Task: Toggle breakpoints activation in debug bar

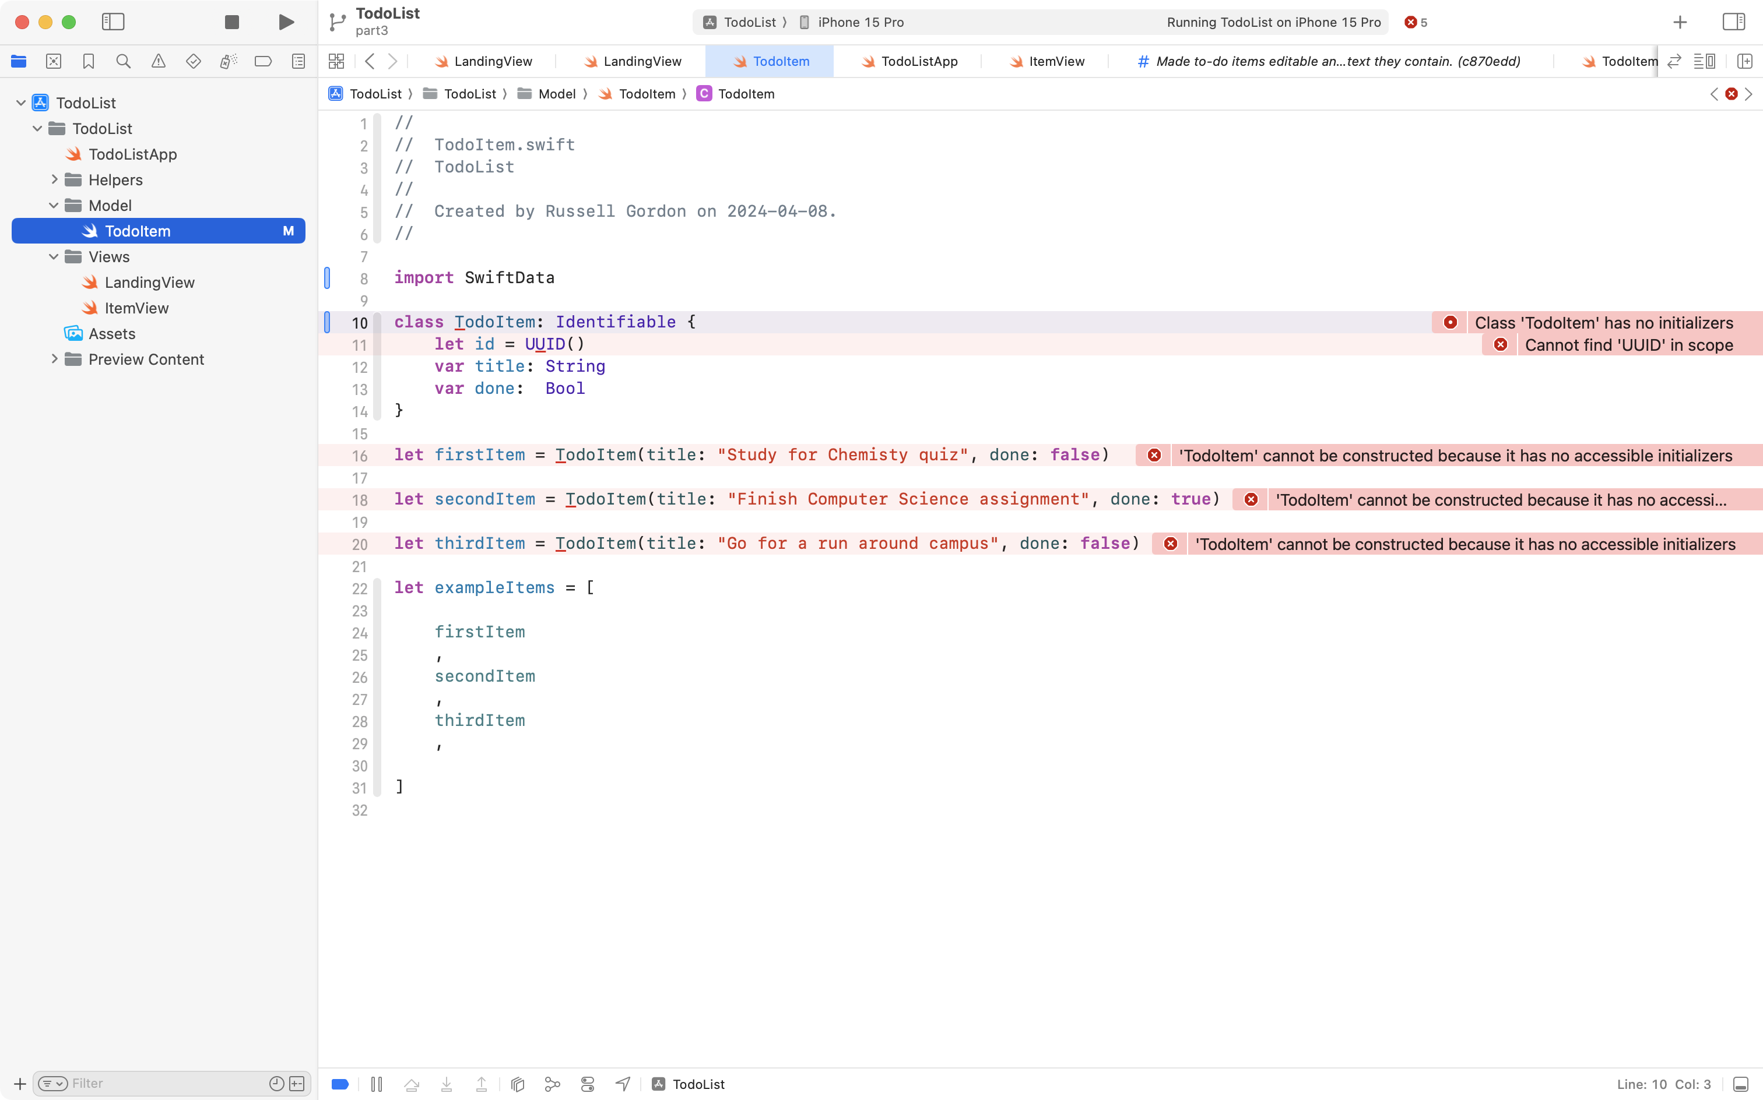Action: 340,1084
